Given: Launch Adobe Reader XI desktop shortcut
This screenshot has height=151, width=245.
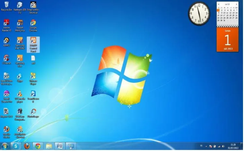Looking at the screenshot, I should (x=6, y=26).
